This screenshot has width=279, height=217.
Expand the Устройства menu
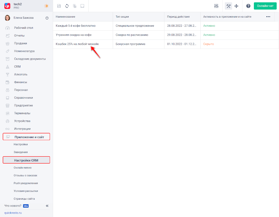[22, 121]
